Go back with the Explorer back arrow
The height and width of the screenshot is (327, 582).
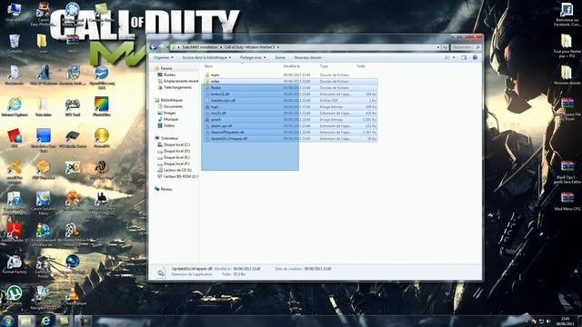[x=153, y=47]
